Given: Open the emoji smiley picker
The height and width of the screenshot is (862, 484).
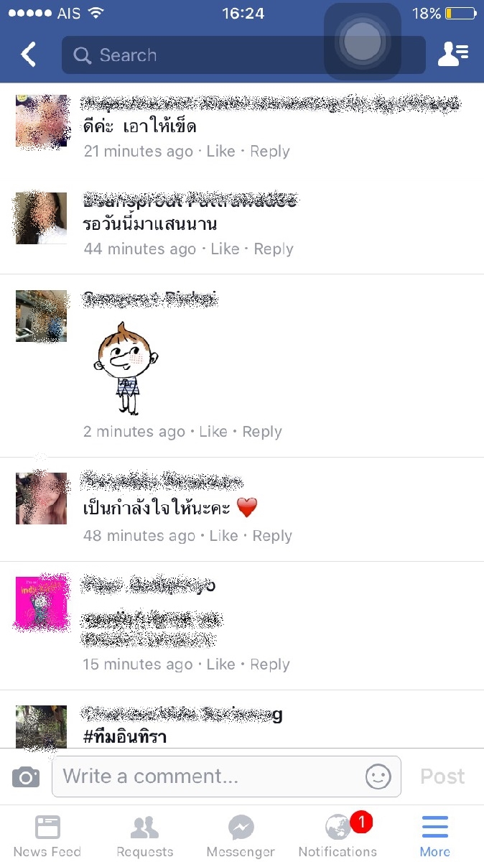Looking at the screenshot, I should (x=378, y=777).
